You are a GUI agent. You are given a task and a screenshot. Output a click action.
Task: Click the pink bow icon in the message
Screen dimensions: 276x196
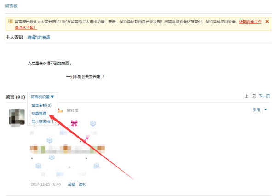tap(74, 123)
